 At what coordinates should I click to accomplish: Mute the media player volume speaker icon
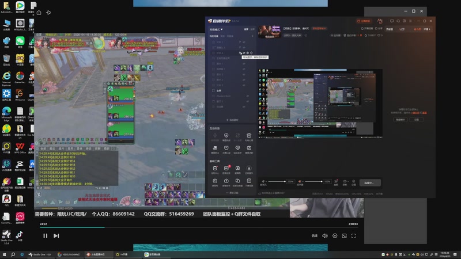coord(325,236)
